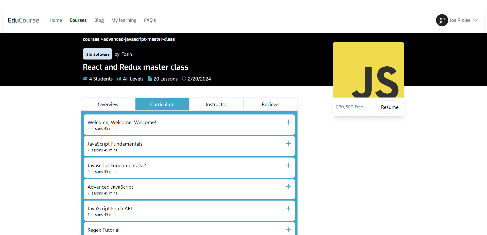Open the Reviews tab
Viewport: 487px width, 235px height.
pyautogui.click(x=270, y=104)
